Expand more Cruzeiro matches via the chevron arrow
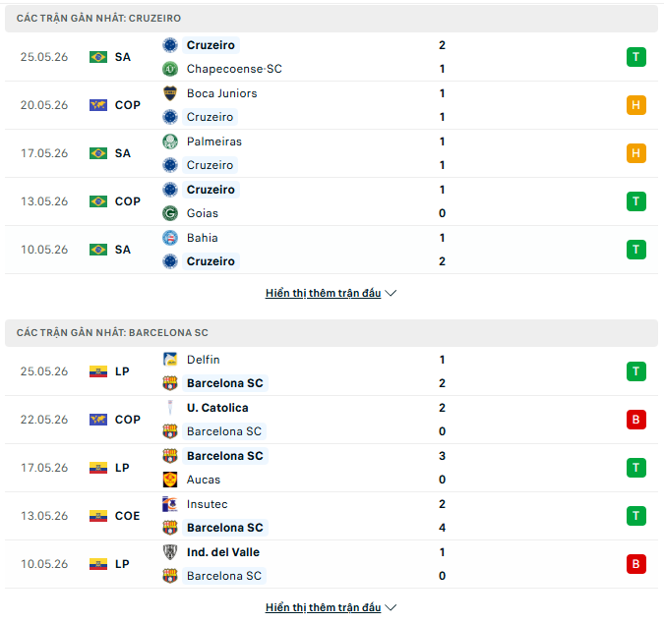Screen dimensions: 664x624 391,293
